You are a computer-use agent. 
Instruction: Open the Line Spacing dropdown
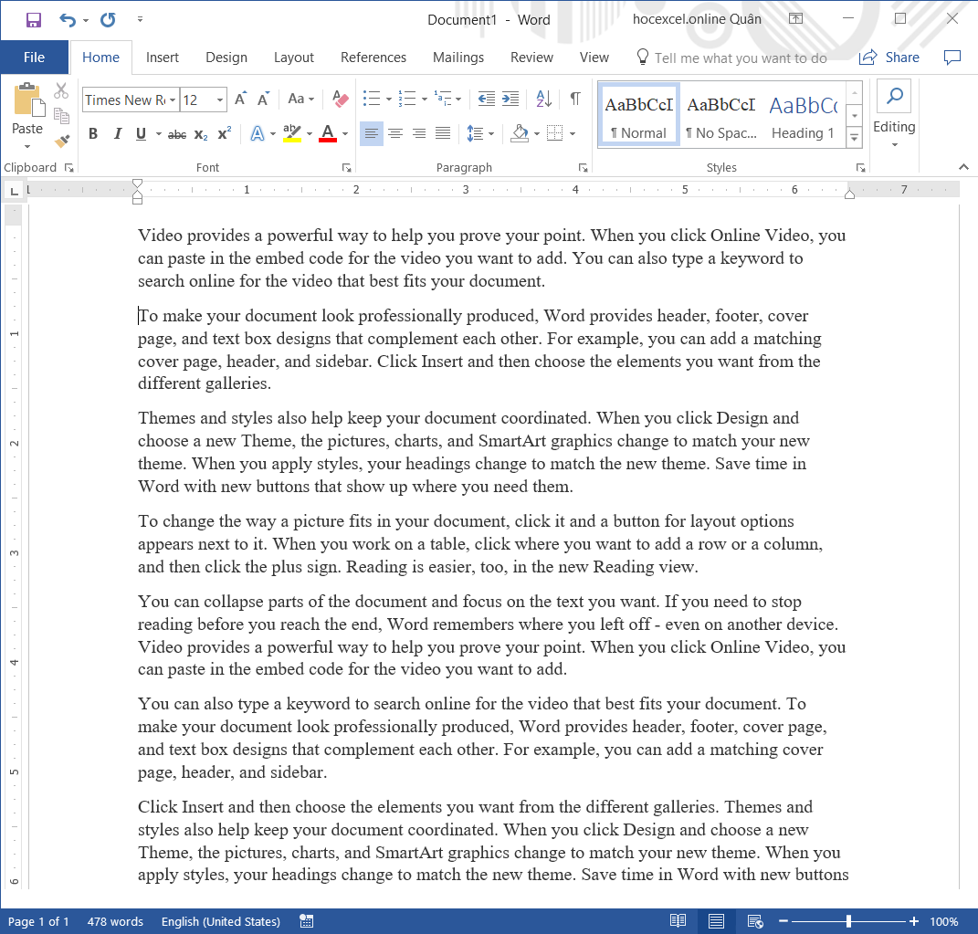tap(479, 134)
